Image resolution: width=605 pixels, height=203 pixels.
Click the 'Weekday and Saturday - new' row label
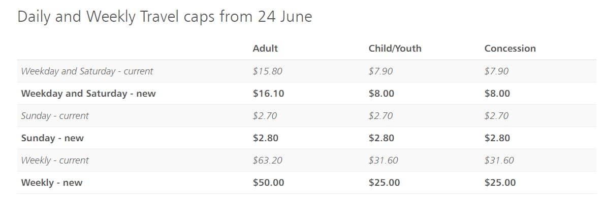(x=88, y=94)
